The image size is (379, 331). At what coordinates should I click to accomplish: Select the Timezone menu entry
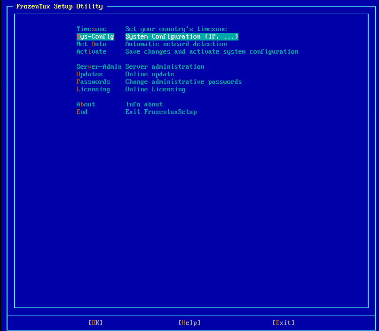(x=91, y=29)
